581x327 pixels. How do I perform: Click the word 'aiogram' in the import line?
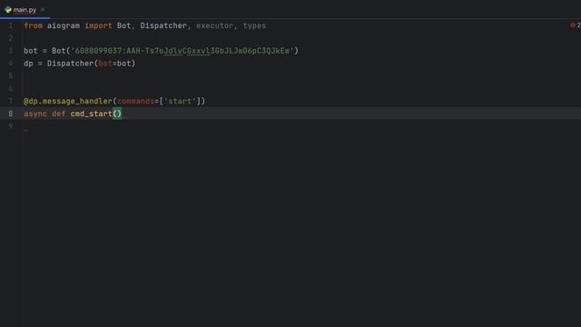click(x=64, y=25)
